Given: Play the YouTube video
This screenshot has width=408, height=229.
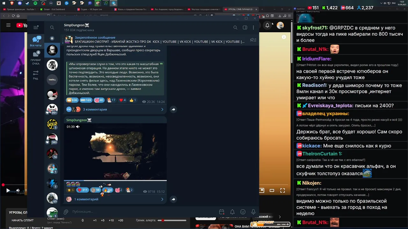Looking at the screenshot, I should (8, 191).
